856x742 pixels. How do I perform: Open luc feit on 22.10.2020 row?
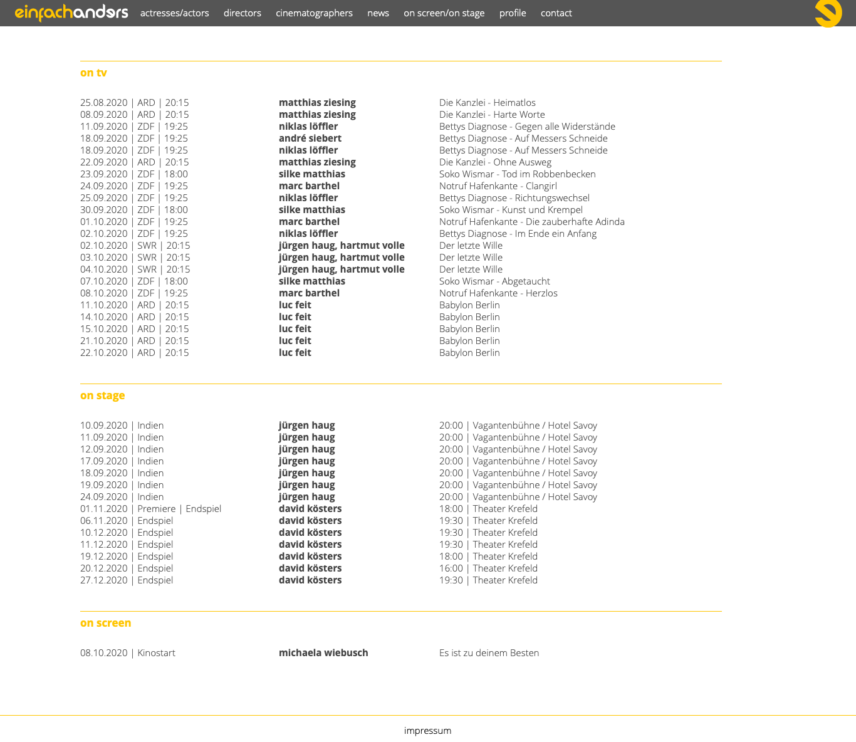295,353
